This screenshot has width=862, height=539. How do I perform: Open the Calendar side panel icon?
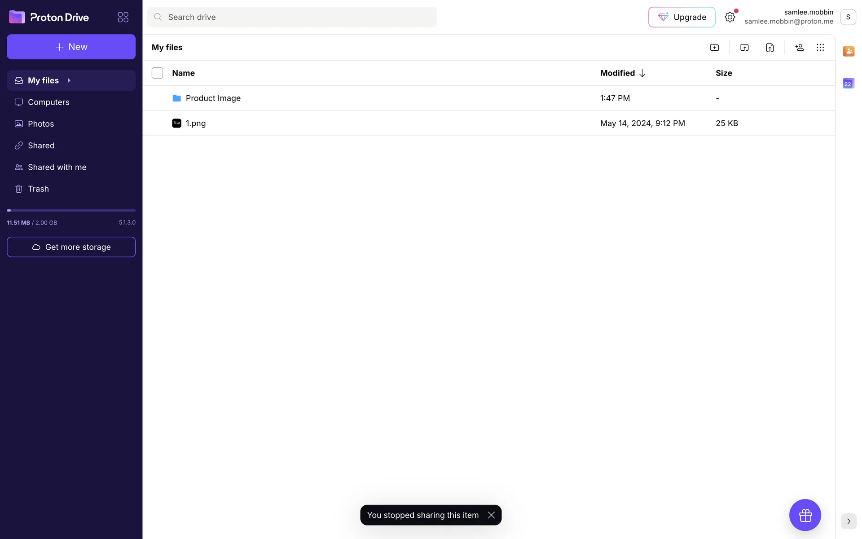(x=849, y=84)
